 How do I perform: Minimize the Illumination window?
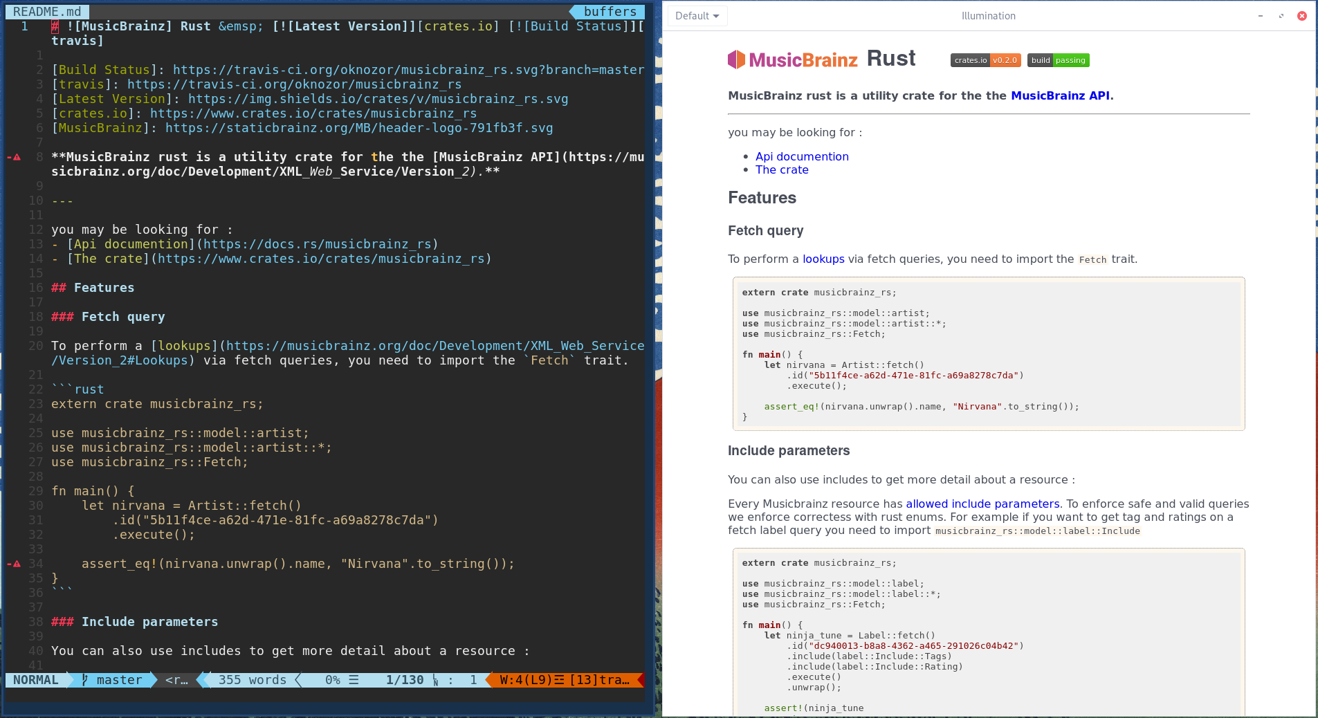pyautogui.click(x=1261, y=16)
